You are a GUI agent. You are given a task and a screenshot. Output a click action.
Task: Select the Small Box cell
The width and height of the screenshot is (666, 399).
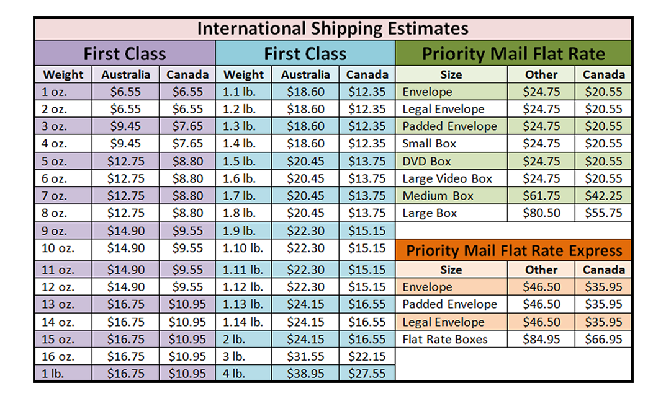tap(429, 144)
